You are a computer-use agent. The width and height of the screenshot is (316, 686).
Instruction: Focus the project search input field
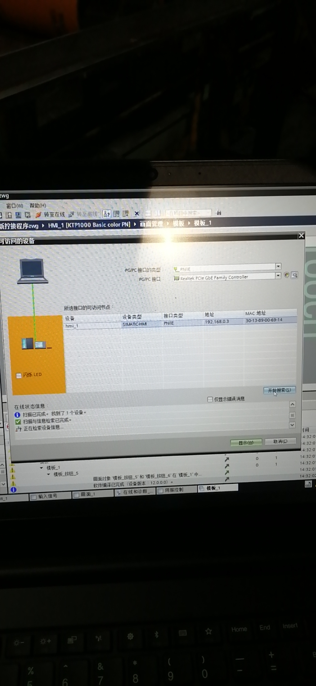click(188, 213)
